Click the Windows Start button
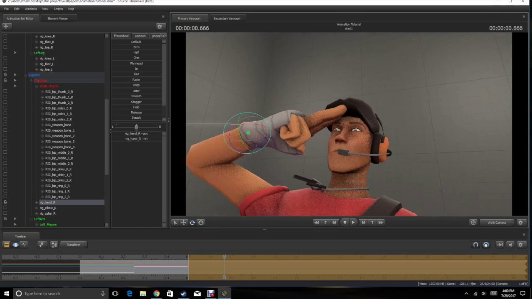532x299 pixels. tap(6, 294)
